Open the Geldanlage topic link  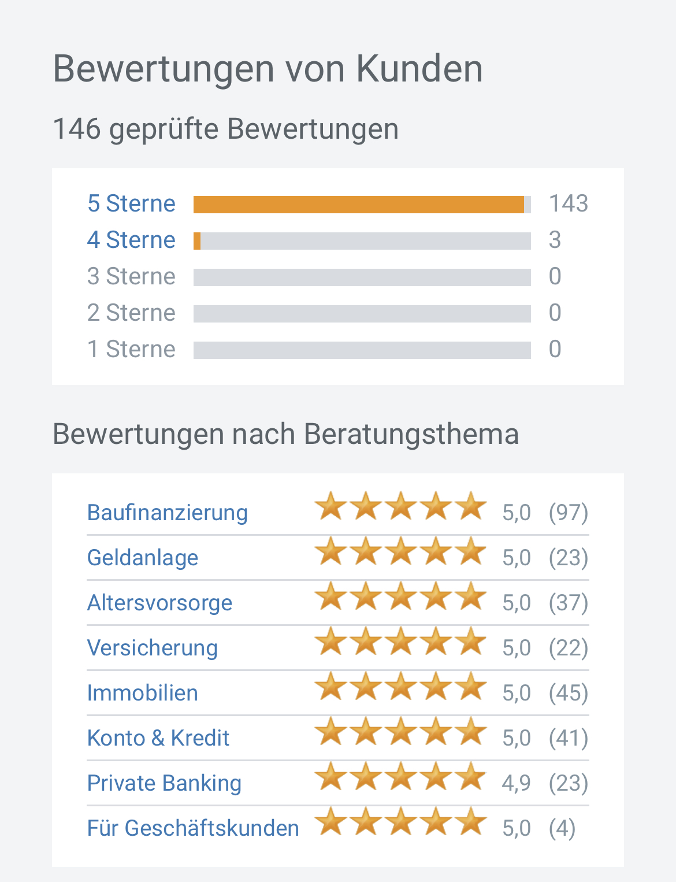pyautogui.click(x=143, y=558)
